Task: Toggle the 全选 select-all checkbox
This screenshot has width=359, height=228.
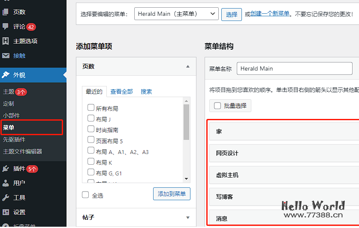Action: (85, 195)
